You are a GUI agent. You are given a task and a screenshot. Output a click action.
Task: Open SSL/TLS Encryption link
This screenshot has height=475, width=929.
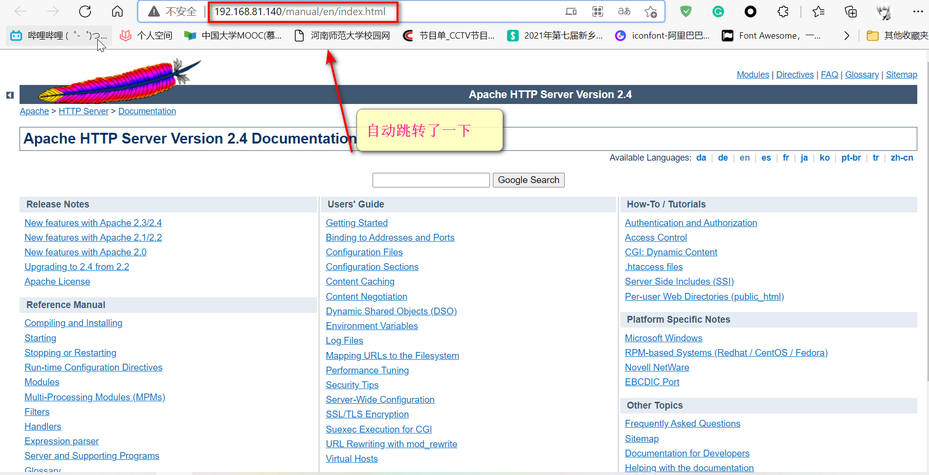[x=367, y=414]
